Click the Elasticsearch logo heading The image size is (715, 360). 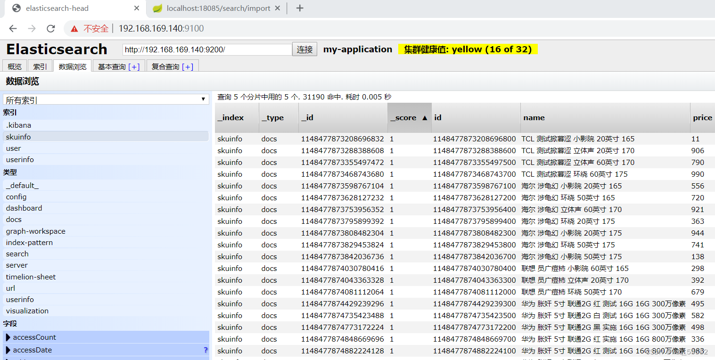[57, 49]
